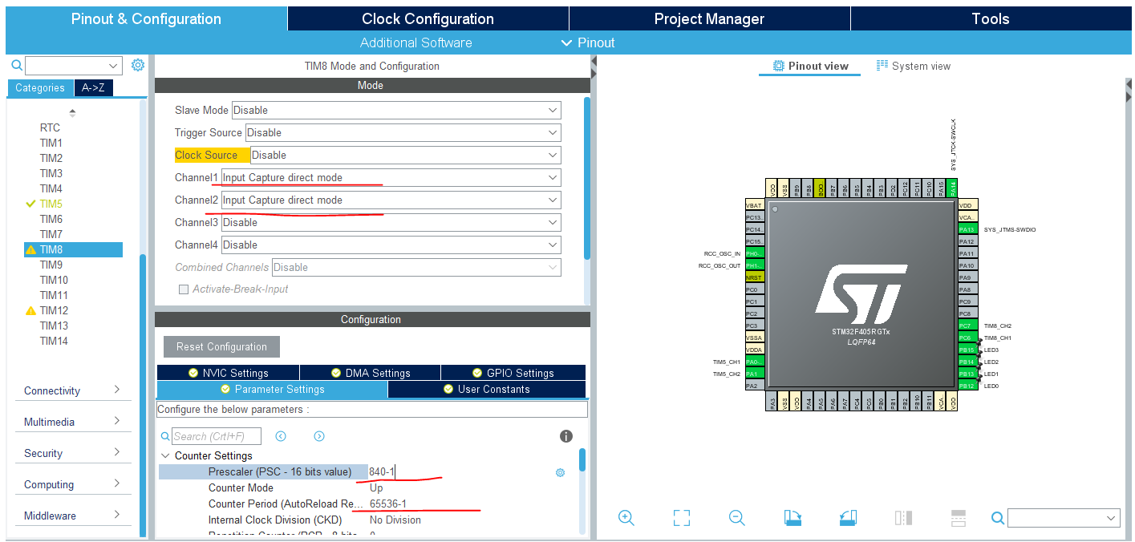
Task: Expand the Connectivity category
Action: (x=73, y=390)
